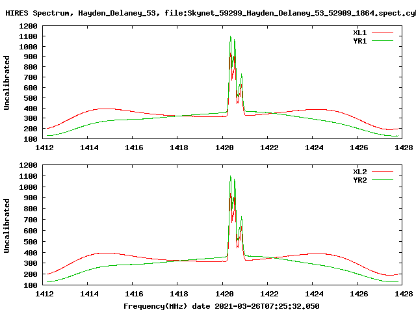Click the Uncalibrated axis label of upper plot
The width and height of the screenshot is (416, 312).
(6, 83)
